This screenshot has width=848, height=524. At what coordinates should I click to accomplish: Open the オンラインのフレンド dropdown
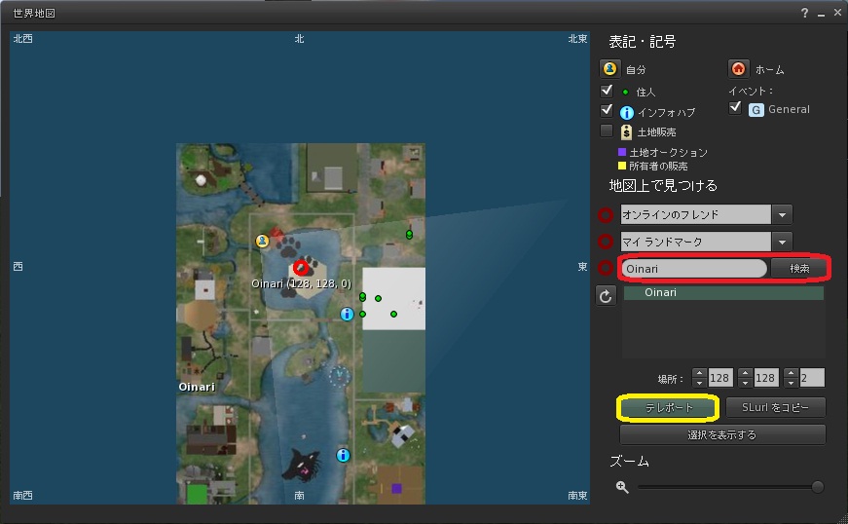[x=783, y=214]
